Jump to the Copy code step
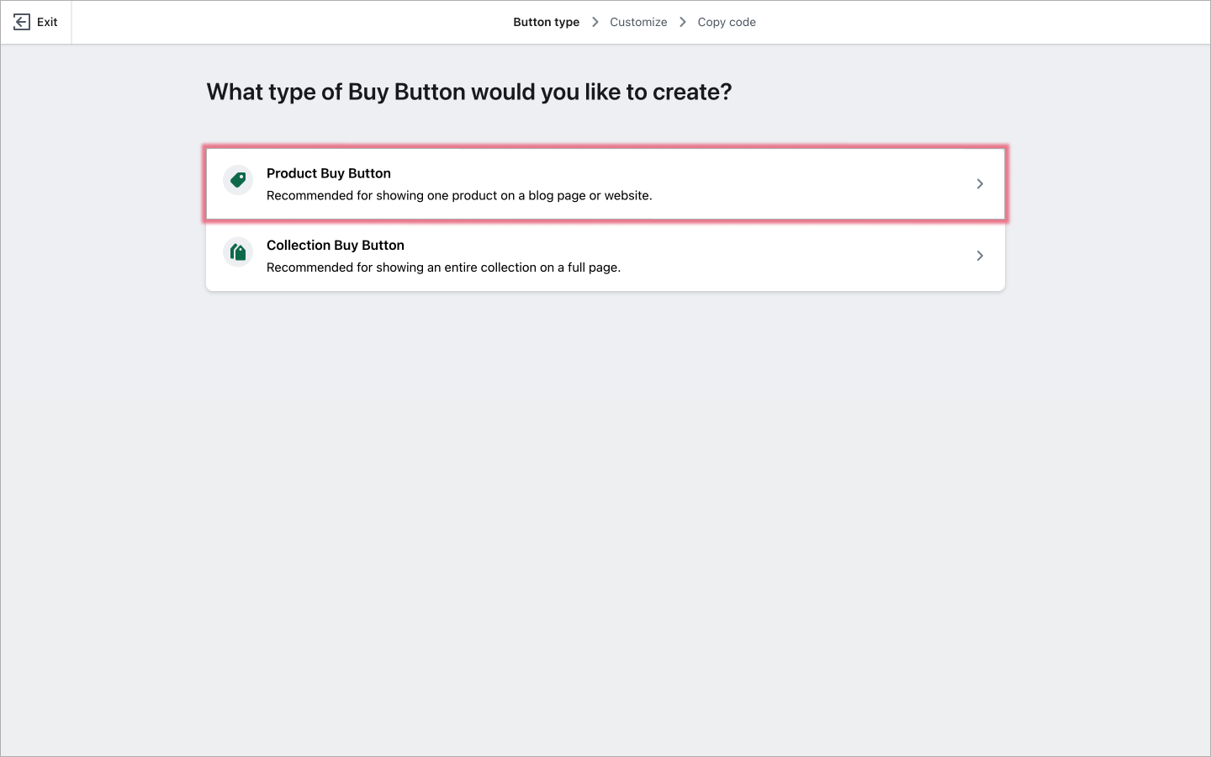This screenshot has width=1211, height=757. [x=727, y=22]
